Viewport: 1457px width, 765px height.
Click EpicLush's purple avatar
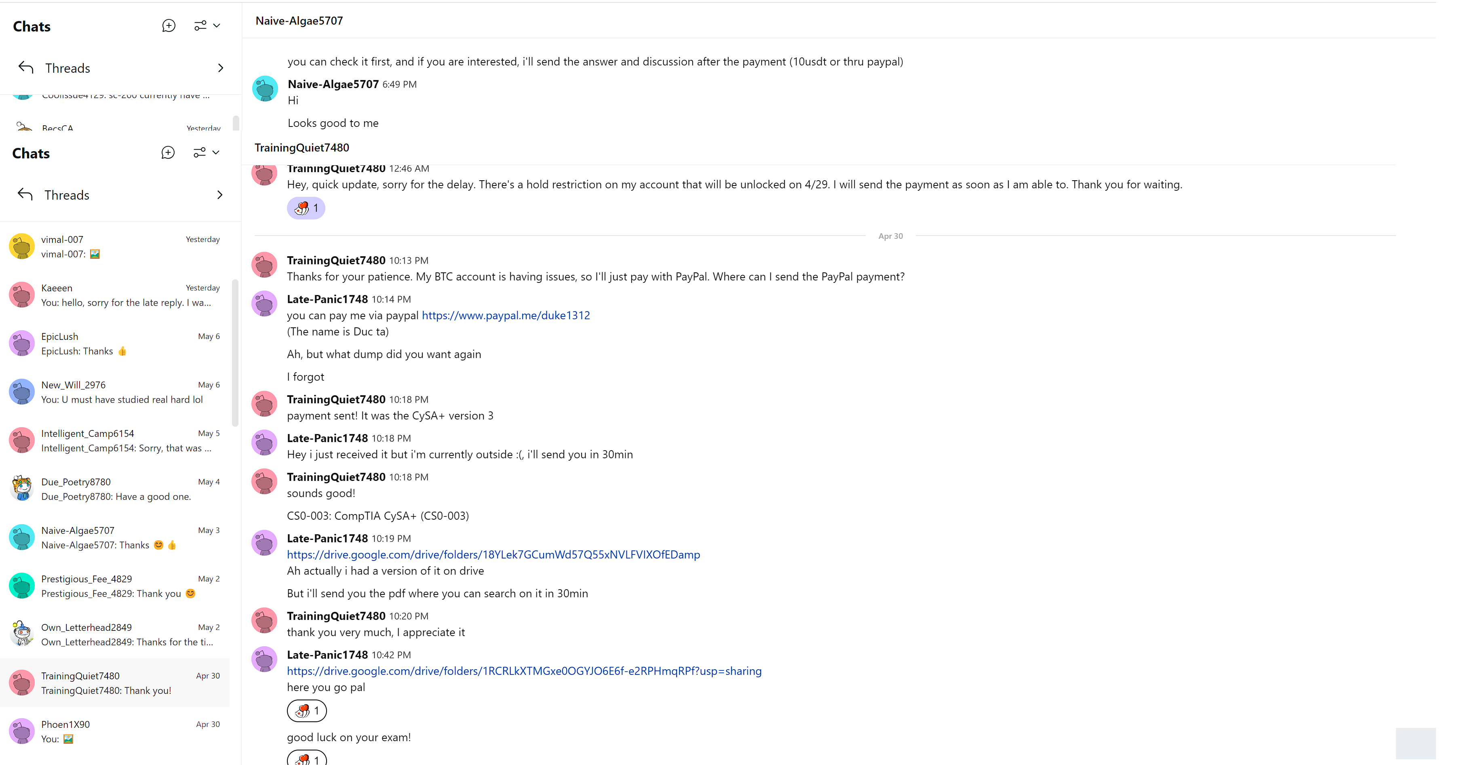(22, 344)
